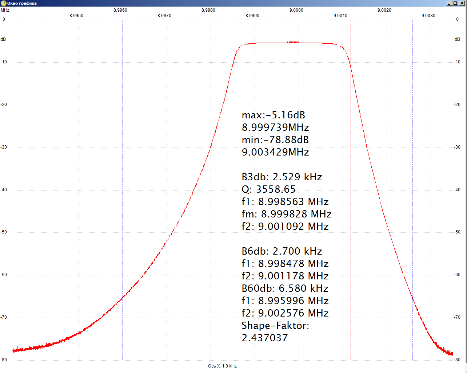Click the 2.437037 shape factor value

point(265,338)
